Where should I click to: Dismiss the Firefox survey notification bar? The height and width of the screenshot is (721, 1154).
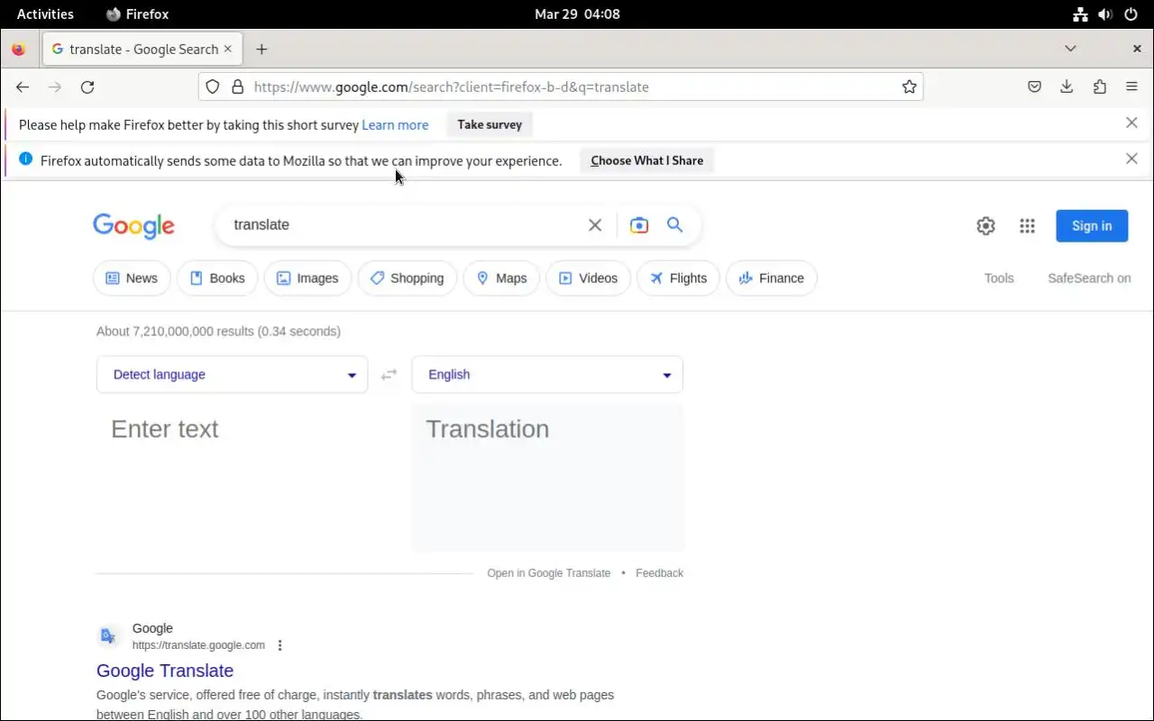point(1131,123)
